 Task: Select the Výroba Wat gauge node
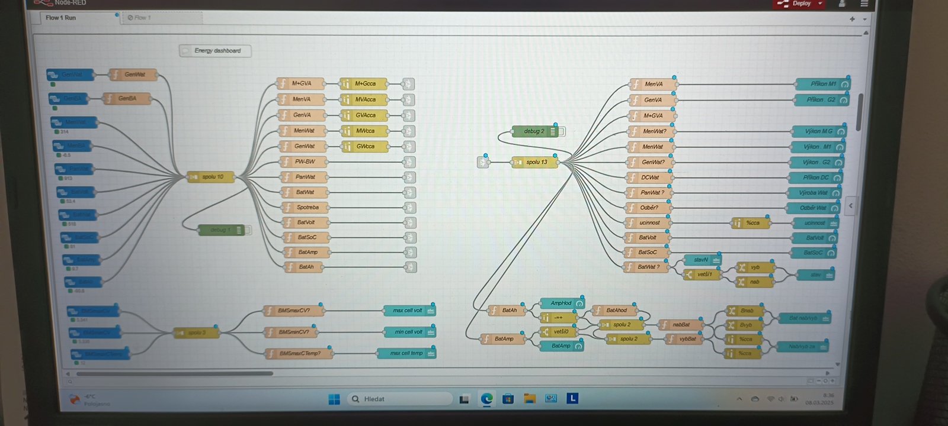(x=814, y=193)
